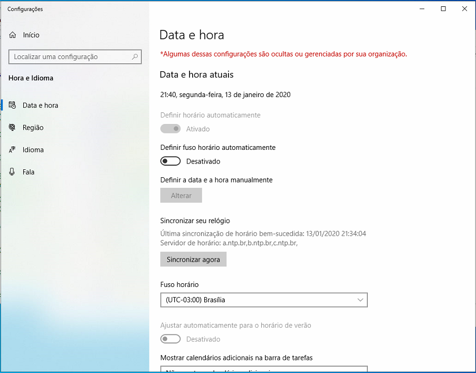Click the Servidor de horário line

coord(229,243)
